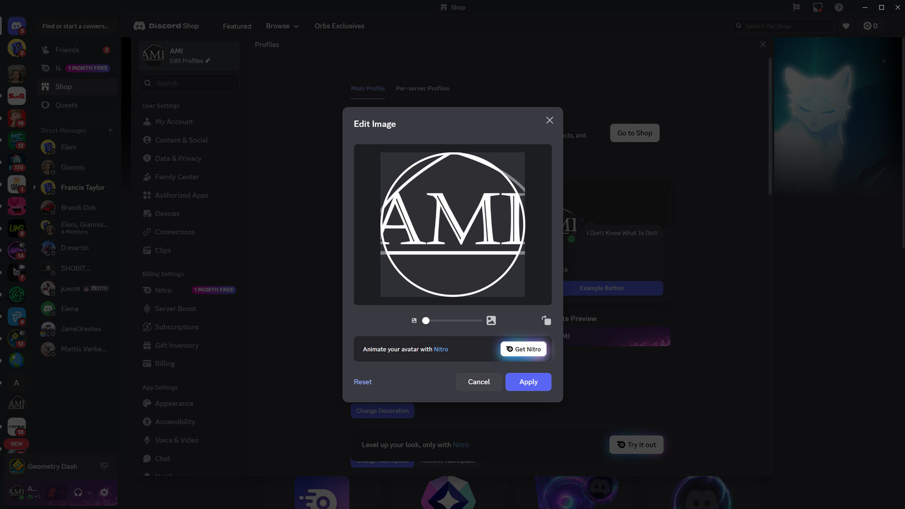Toggle deafen with the headphones icon
Viewport: 905px width, 509px height.
pyautogui.click(x=79, y=492)
